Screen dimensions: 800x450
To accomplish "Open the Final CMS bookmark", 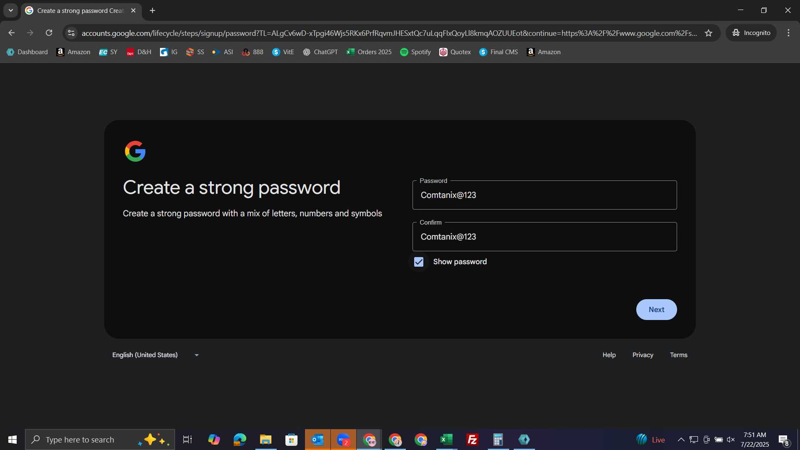I will point(499,52).
